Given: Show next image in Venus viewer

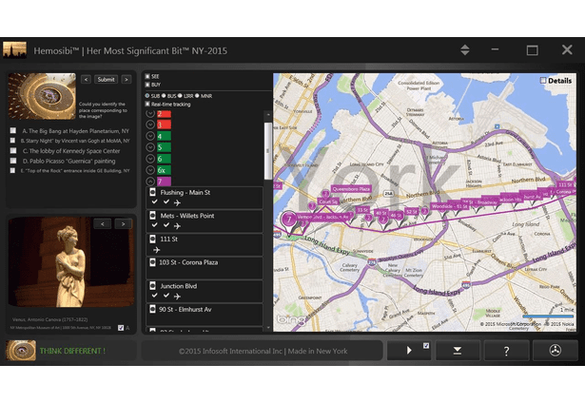Looking at the screenshot, I should (123, 223).
